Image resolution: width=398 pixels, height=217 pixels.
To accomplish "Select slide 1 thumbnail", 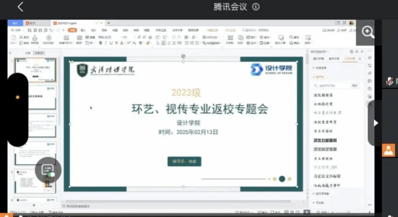I will pyautogui.click(x=35, y=70).
